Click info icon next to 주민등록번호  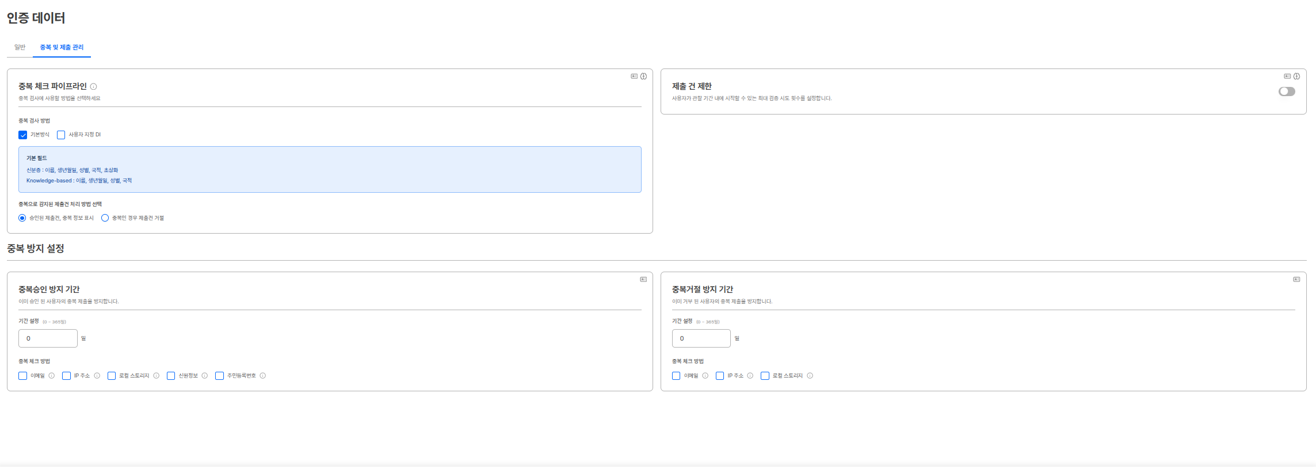pos(263,376)
